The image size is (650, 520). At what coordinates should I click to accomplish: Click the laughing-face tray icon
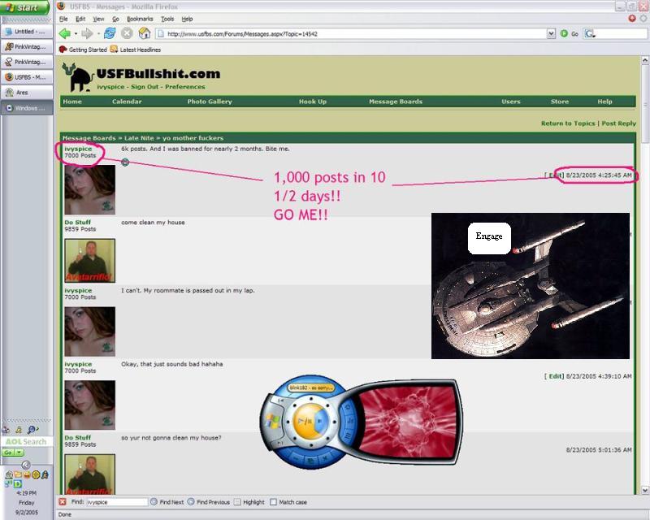pyautogui.click(x=27, y=474)
